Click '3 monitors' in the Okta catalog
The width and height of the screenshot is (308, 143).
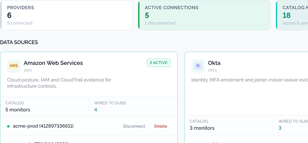202,128
